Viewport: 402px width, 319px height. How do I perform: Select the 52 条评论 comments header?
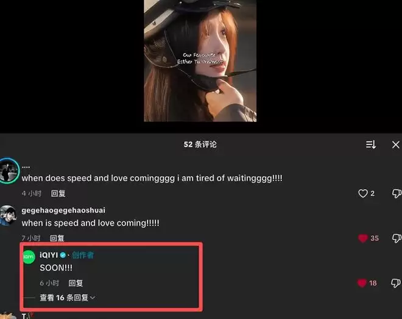click(200, 145)
